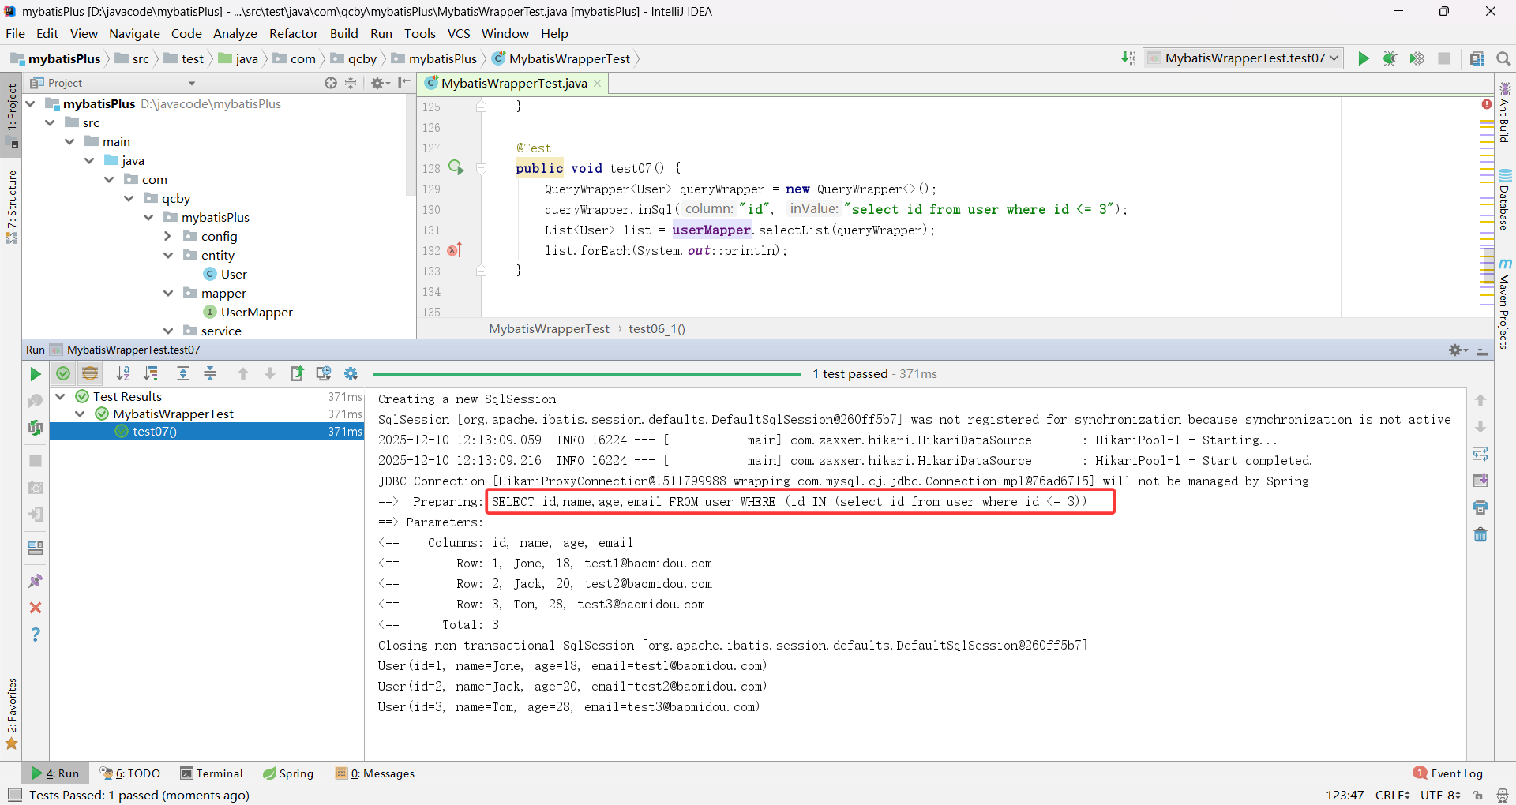The image size is (1516, 805).
Task: Sort test results by duration
Action: point(150,374)
